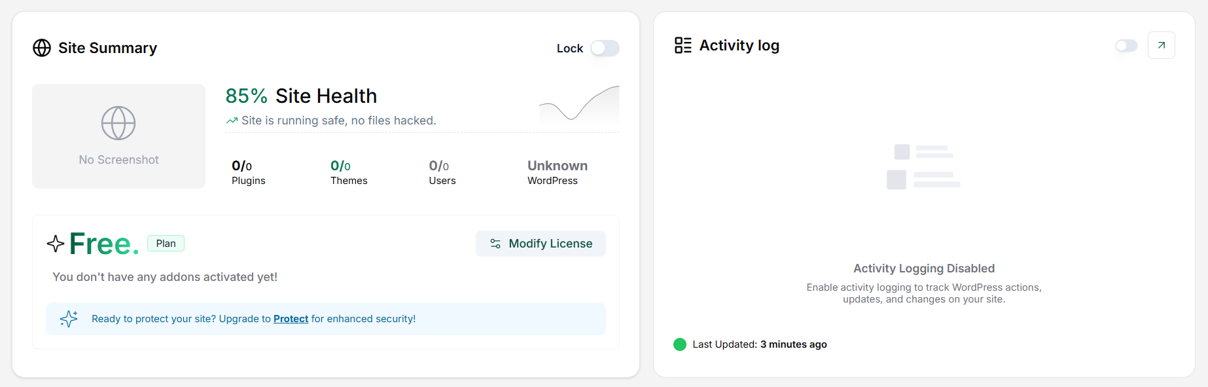Click the Plan badge
Image resolution: width=1208 pixels, height=387 pixels.
point(166,244)
